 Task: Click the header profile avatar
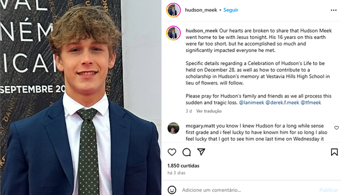click(x=173, y=10)
